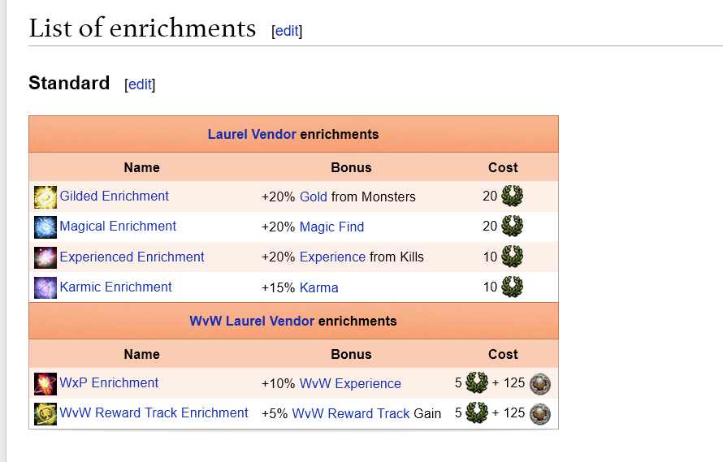Open the Gilded Enrichment page link
The width and height of the screenshot is (723, 462).
[115, 196]
